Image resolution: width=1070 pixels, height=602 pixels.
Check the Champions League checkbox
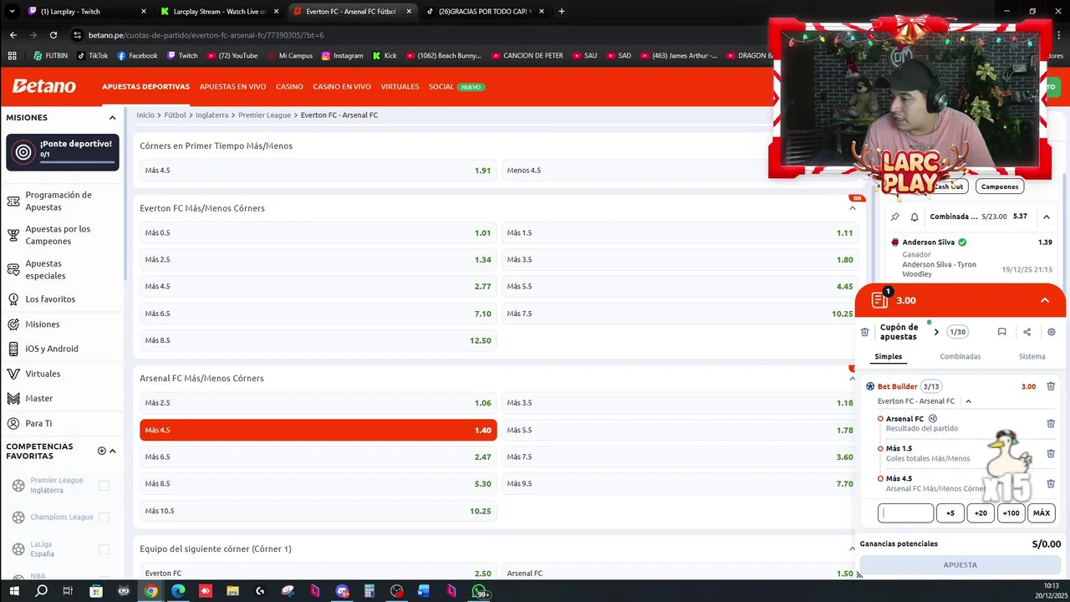(x=104, y=517)
